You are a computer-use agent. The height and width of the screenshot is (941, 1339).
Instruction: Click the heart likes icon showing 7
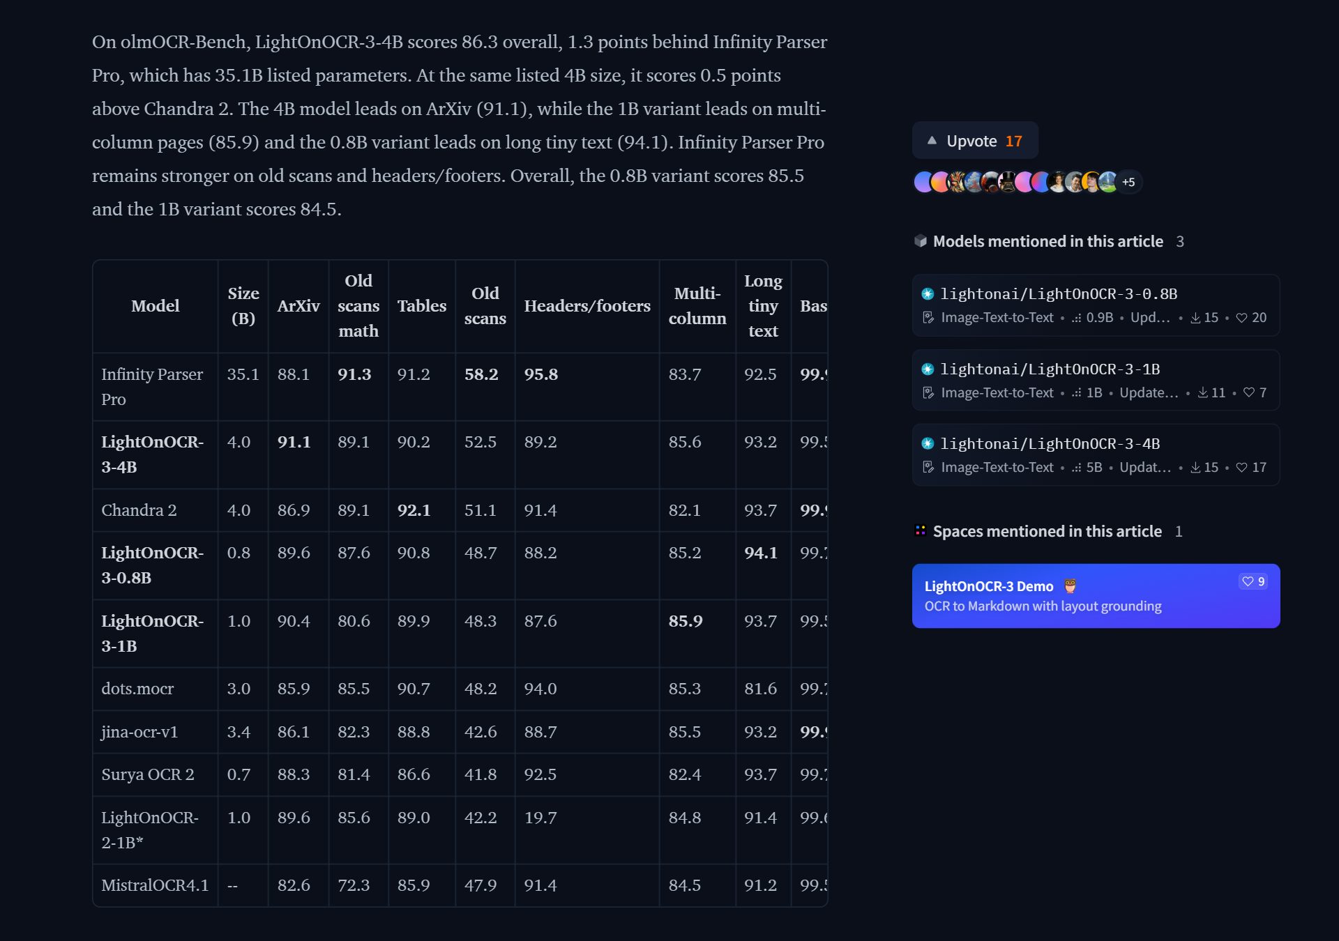click(x=1249, y=393)
